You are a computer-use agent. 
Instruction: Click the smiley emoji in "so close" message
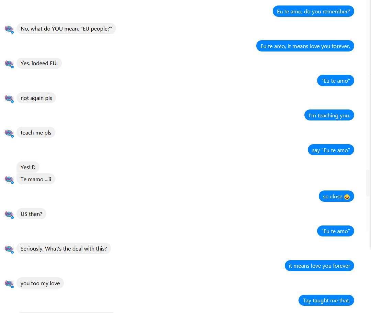click(347, 197)
